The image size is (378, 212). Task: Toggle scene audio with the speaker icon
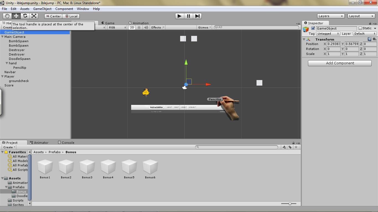pos(146,27)
